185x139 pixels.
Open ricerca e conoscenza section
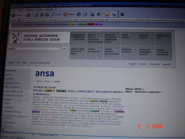[95, 53]
